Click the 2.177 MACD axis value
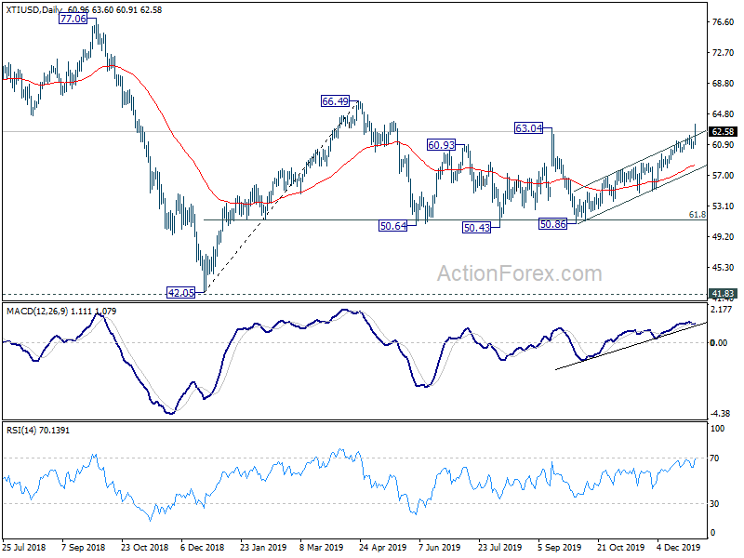 click(x=722, y=310)
